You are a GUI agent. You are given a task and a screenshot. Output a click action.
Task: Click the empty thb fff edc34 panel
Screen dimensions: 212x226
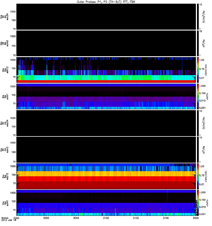click(x=106, y=17)
